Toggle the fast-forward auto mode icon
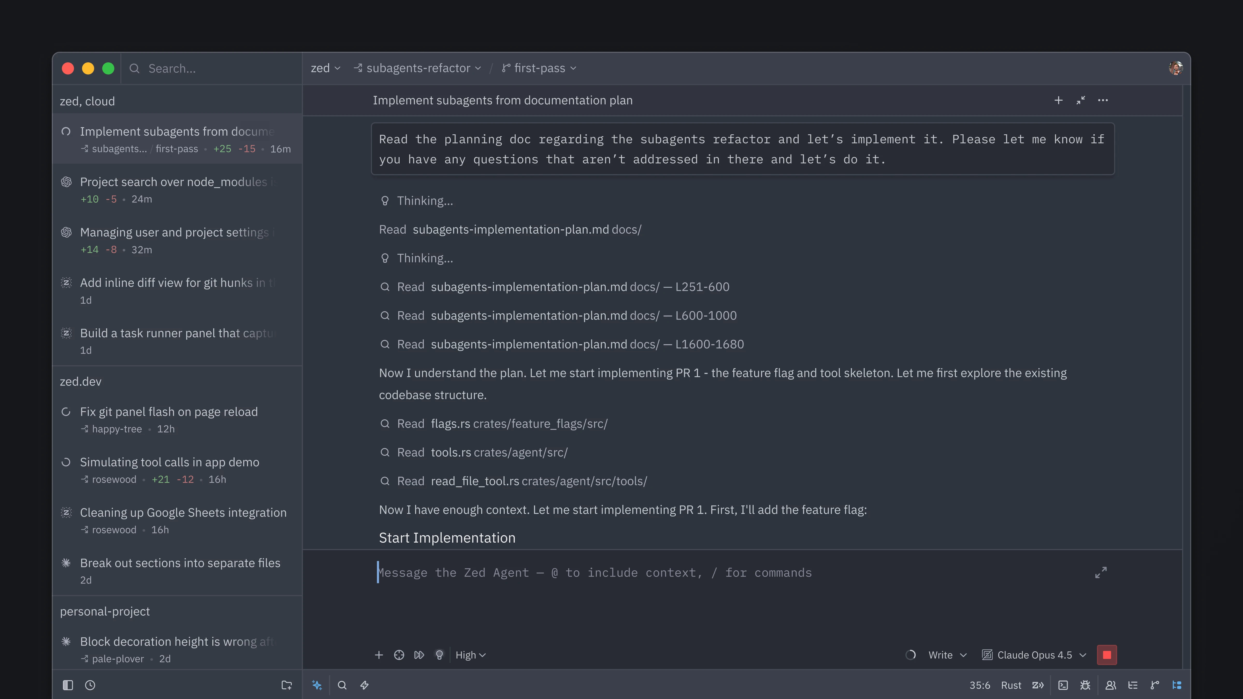 click(x=419, y=655)
